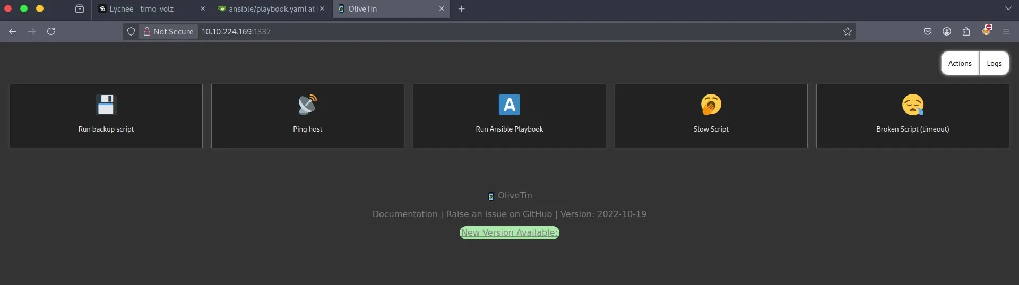The image size is (1019, 285).
Task: Click the Not Secure lock indicator
Action: pyautogui.click(x=168, y=31)
